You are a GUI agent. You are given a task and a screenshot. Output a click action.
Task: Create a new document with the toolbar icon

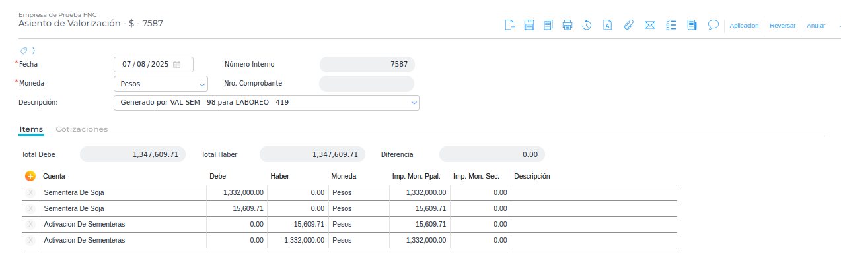click(x=509, y=26)
